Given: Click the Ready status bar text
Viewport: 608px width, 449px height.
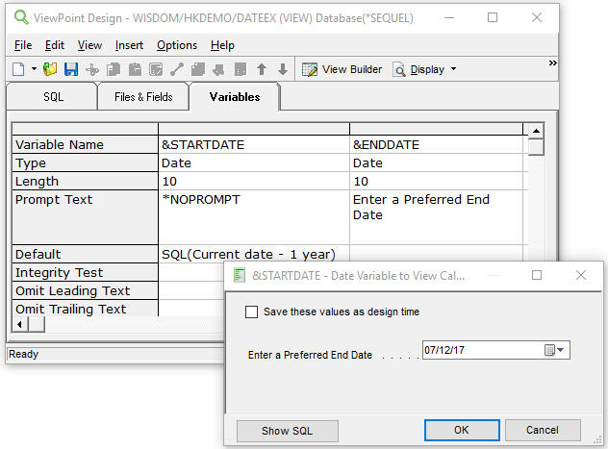Looking at the screenshot, I should click(24, 354).
